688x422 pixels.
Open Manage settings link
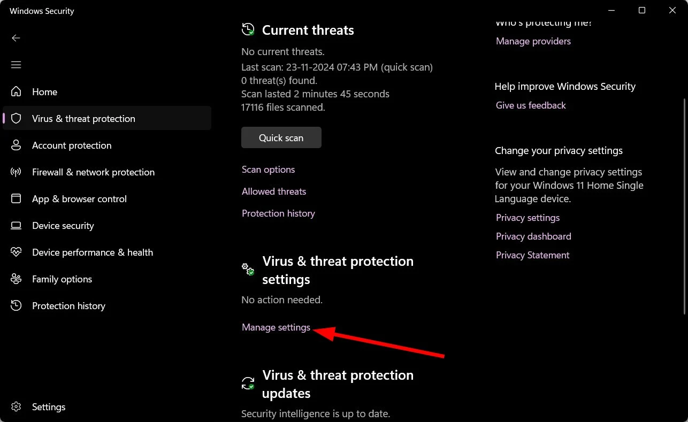[x=276, y=327]
